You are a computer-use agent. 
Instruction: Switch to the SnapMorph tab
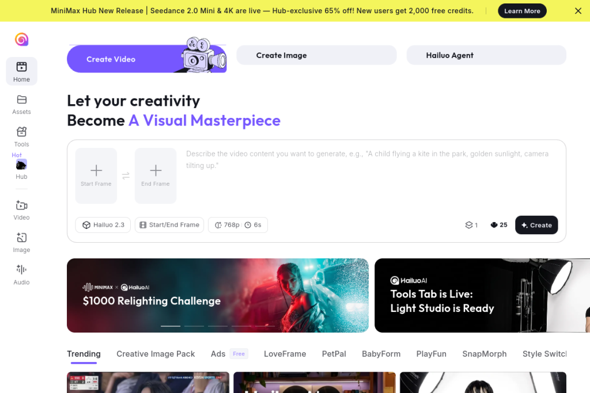(484, 354)
